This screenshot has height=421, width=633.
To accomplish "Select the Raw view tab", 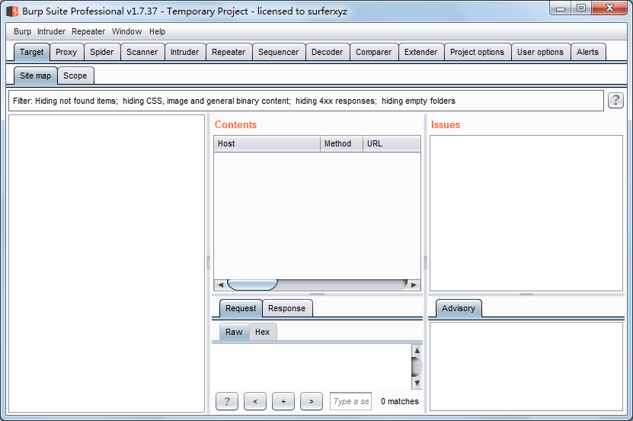I will click(234, 332).
